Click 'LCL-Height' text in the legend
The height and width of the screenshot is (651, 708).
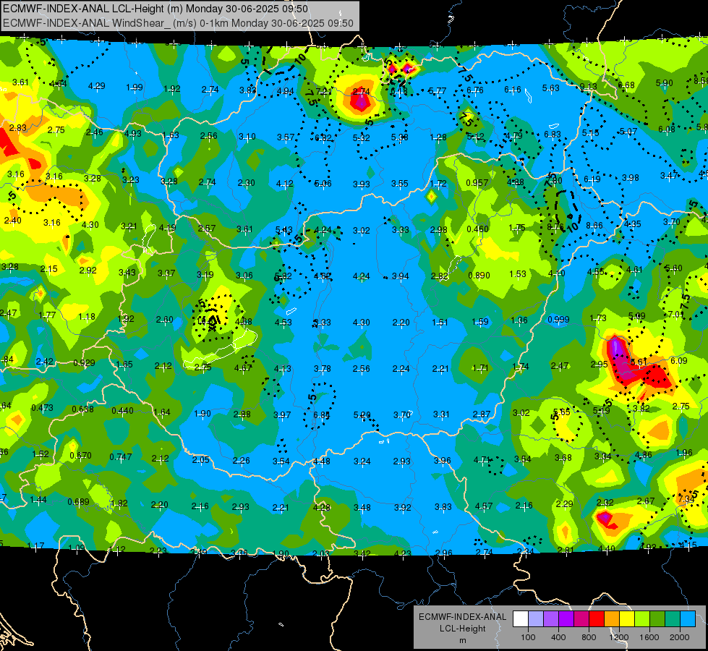tap(462, 629)
